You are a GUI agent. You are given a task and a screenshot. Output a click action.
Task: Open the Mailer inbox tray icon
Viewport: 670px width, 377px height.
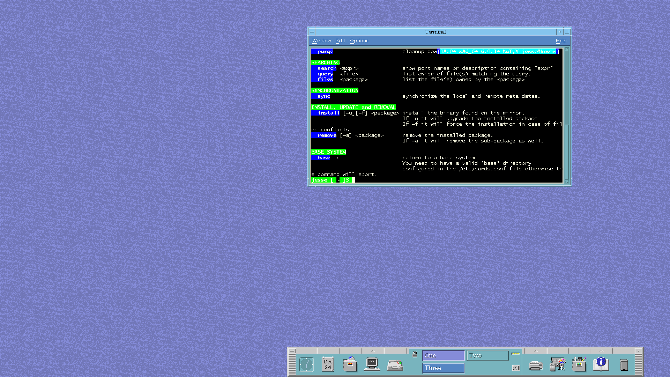[x=395, y=365]
